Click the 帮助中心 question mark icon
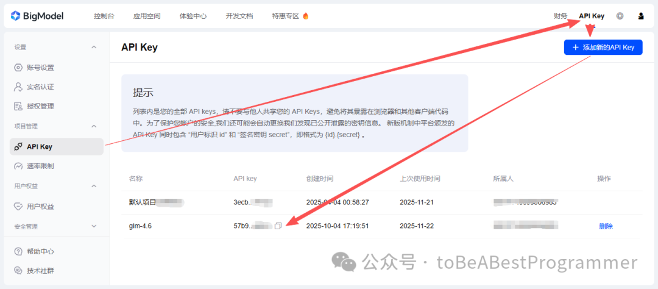This screenshot has width=658, height=289. (x=18, y=252)
